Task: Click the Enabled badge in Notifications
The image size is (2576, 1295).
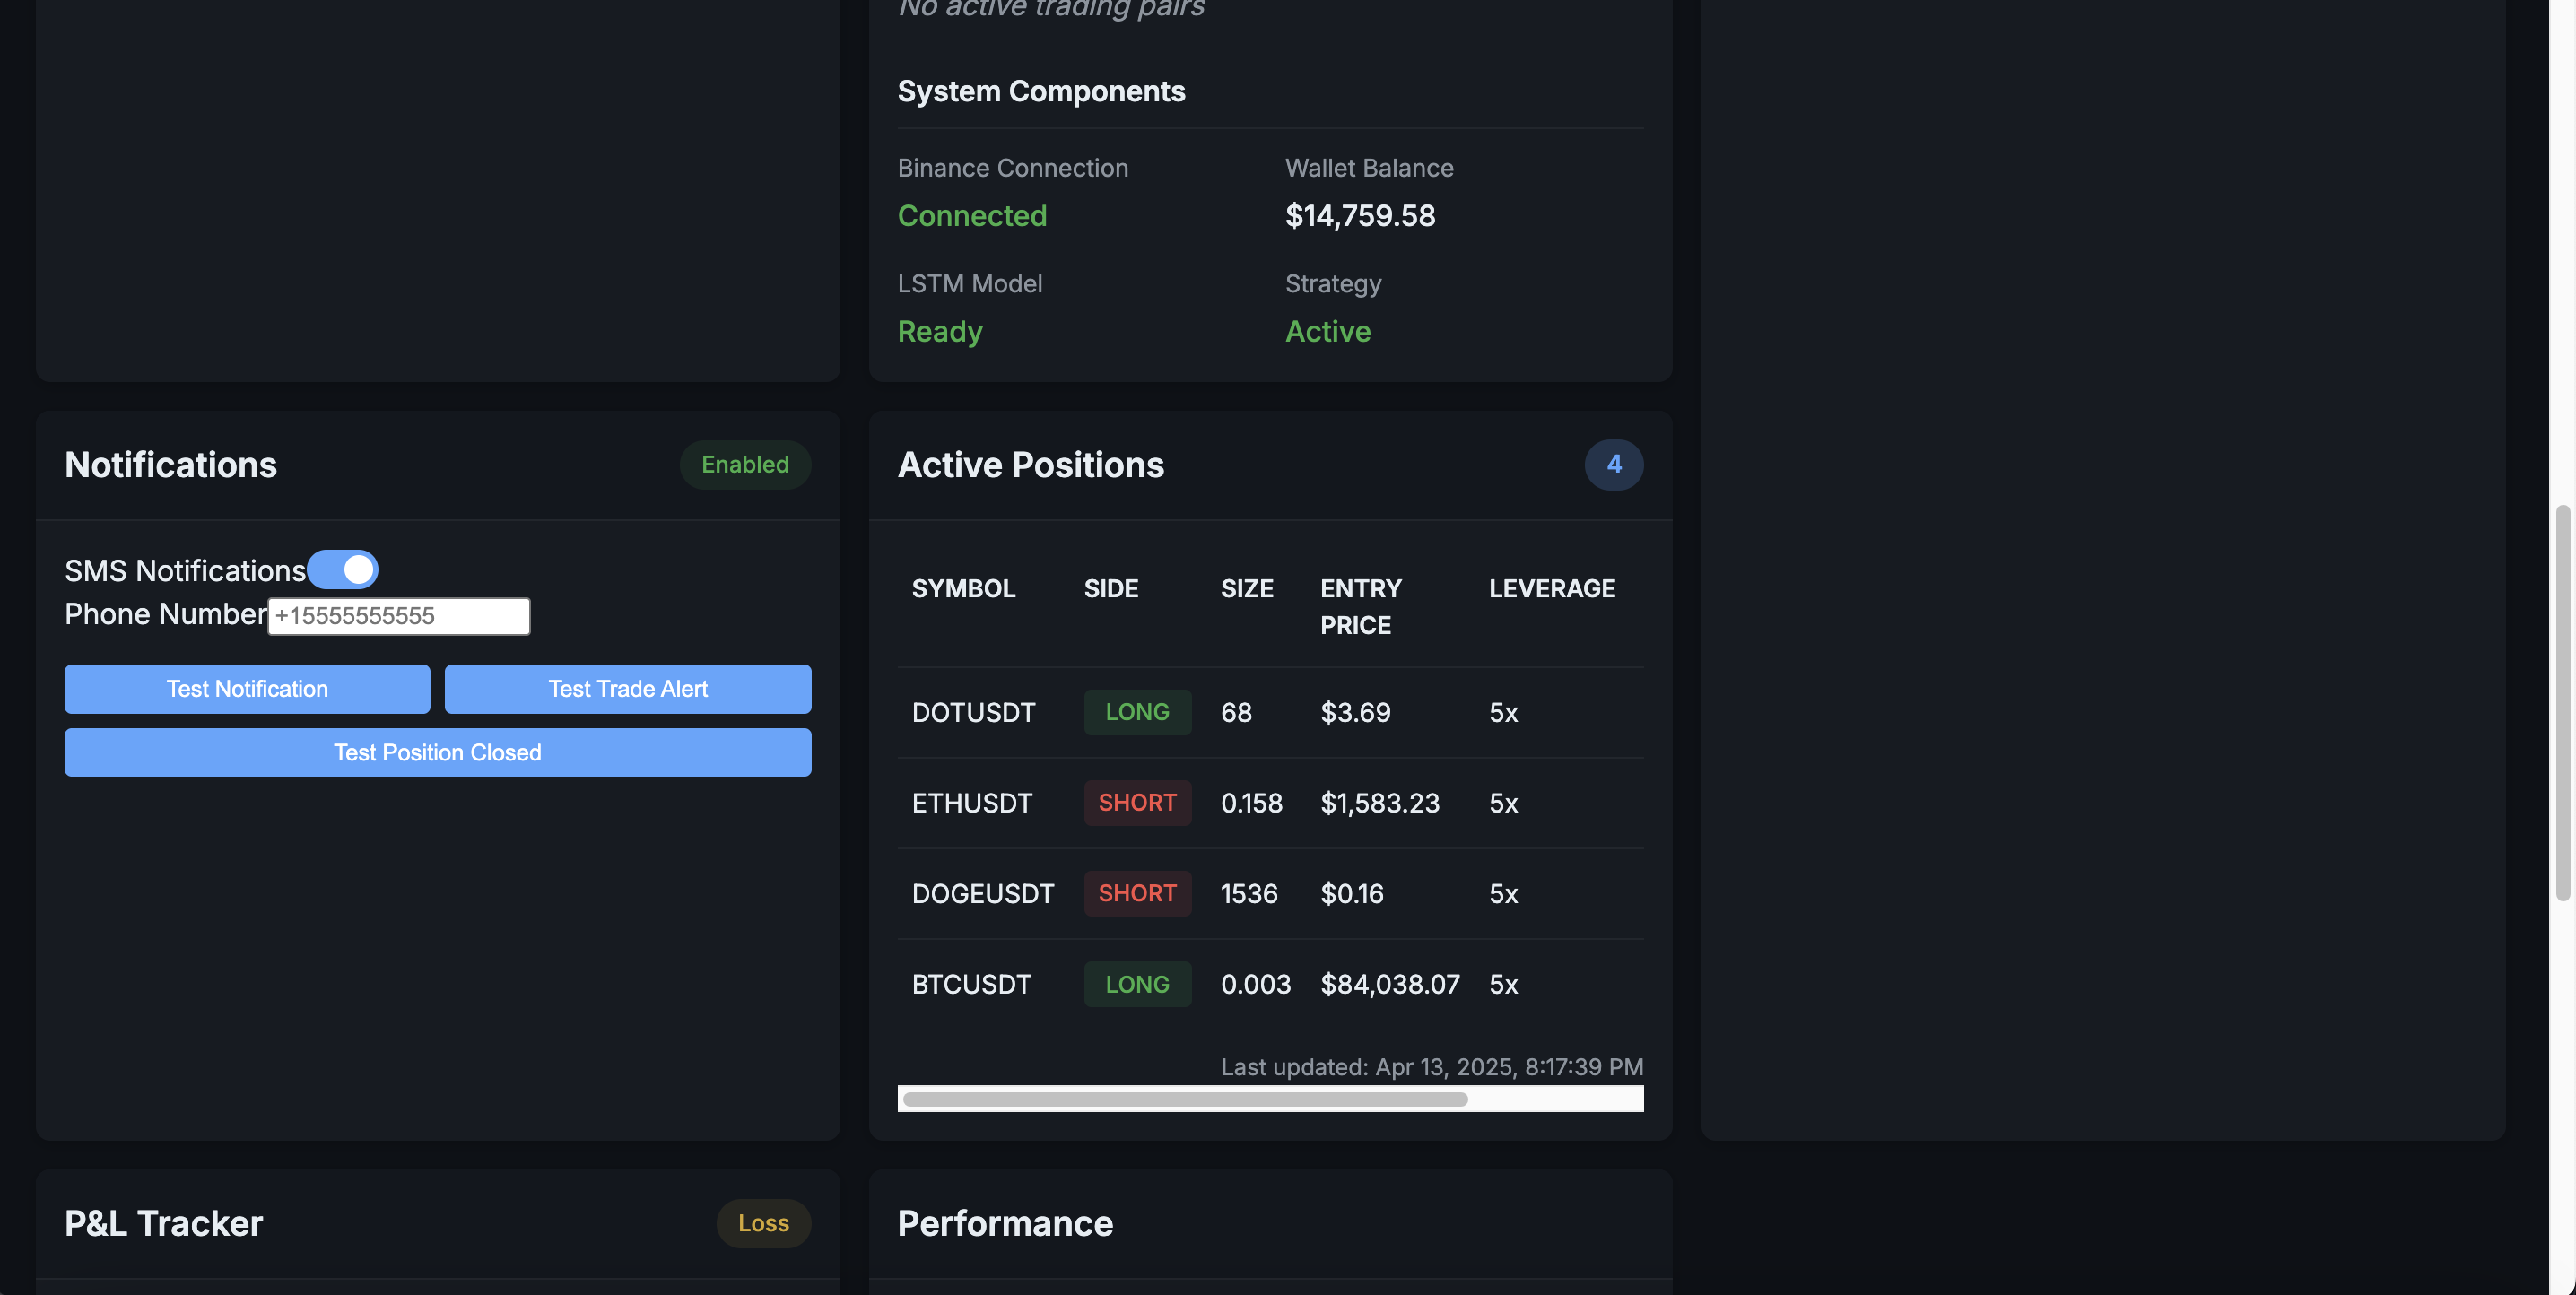Action: point(744,465)
